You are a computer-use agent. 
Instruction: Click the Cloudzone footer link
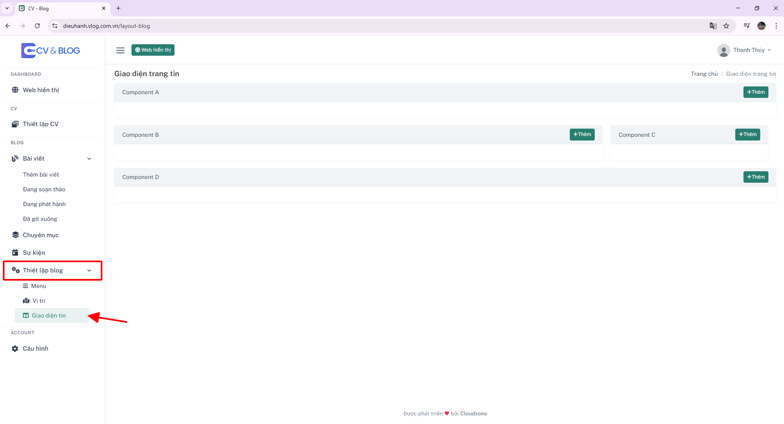(x=474, y=413)
